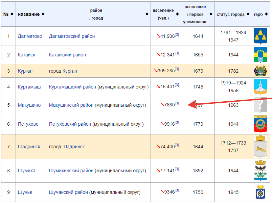
Task: Open Шумихинский район link
Action: (x=71, y=171)
